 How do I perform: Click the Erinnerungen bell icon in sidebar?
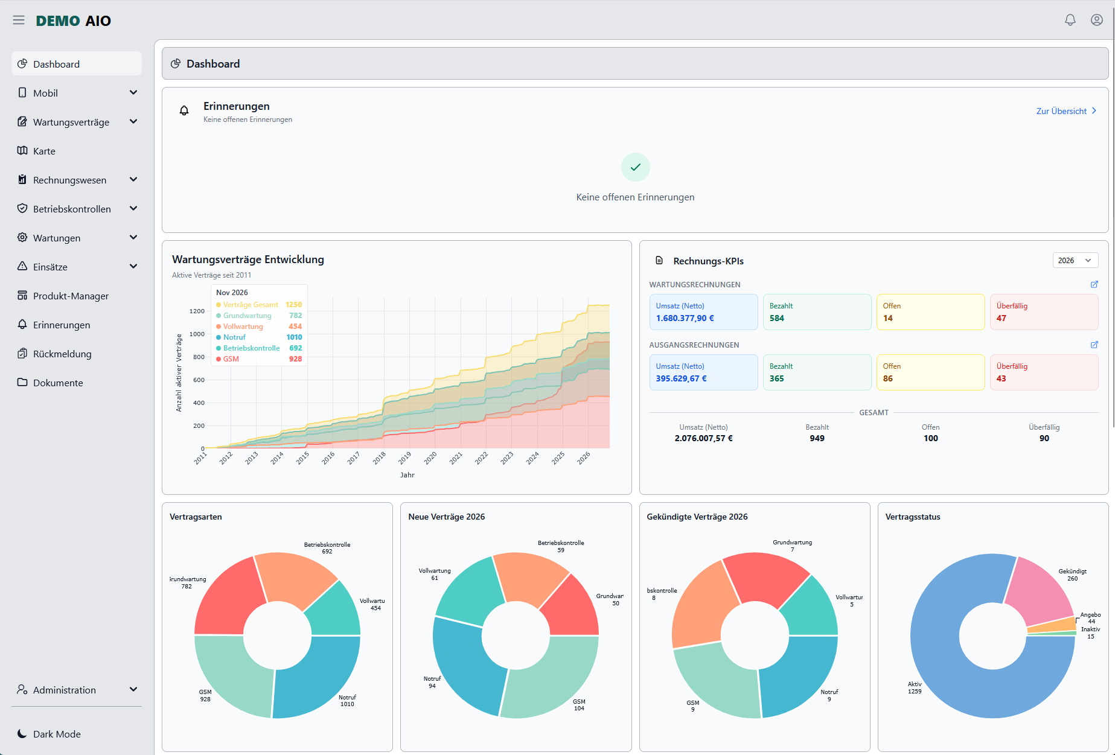(x=22, y=325)
